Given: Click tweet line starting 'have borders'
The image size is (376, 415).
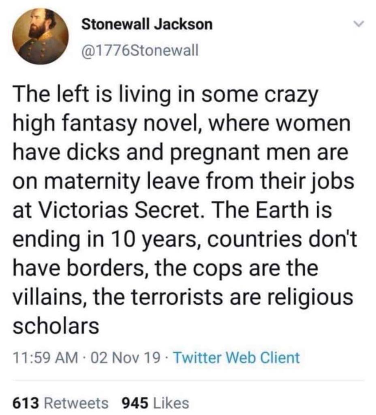Looking at the screenshot, I should (x=165, y=268).
